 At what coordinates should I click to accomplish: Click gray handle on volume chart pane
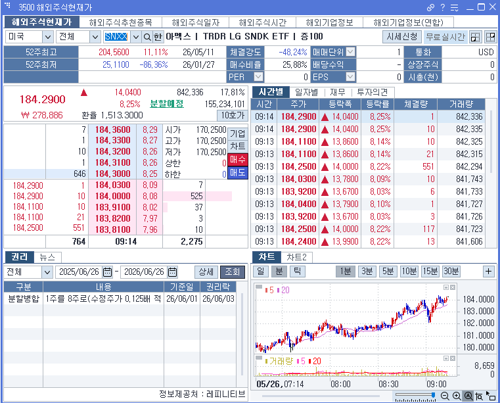coord(259,358)
